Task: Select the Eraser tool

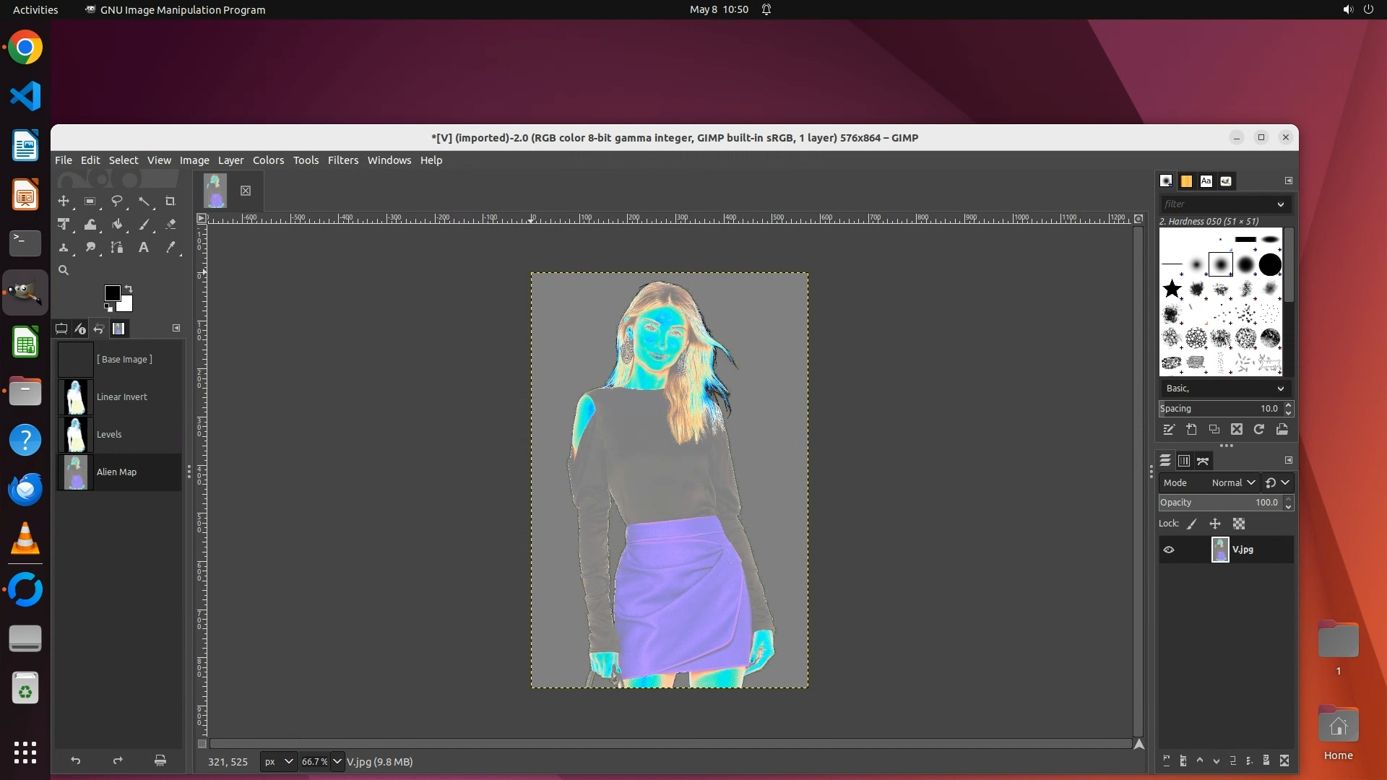Action: click(x=170, y=225)
